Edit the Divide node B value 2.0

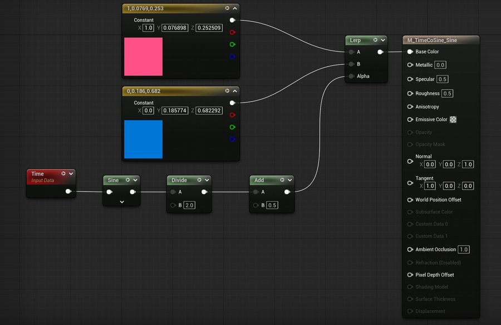point(189,205)
